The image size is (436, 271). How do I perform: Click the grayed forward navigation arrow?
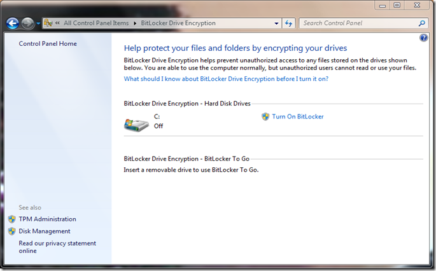(x=27, y=24)
